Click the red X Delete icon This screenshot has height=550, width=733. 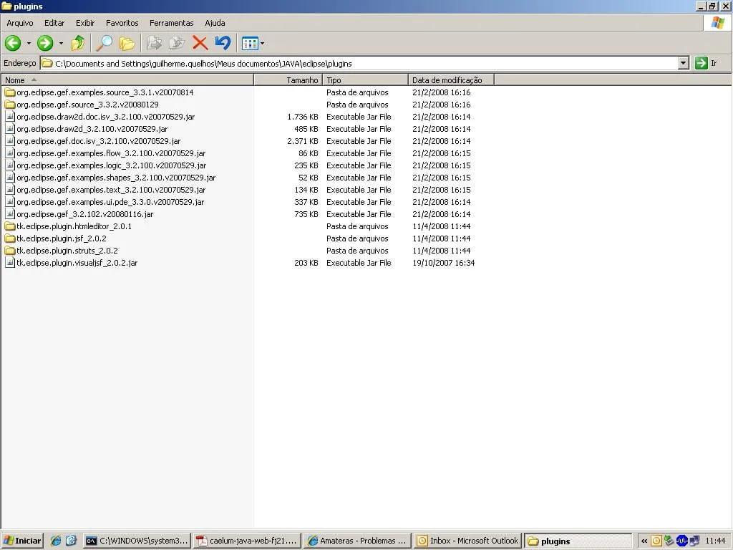[200, 43]
